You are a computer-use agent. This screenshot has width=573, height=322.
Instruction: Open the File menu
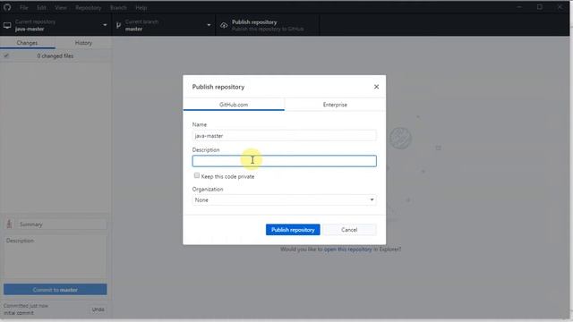click(x=24, y=7)
